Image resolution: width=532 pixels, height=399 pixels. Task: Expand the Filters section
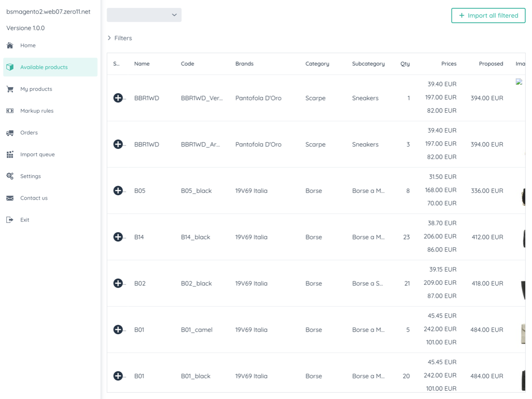pyautogui.click(x=119, y=38)
